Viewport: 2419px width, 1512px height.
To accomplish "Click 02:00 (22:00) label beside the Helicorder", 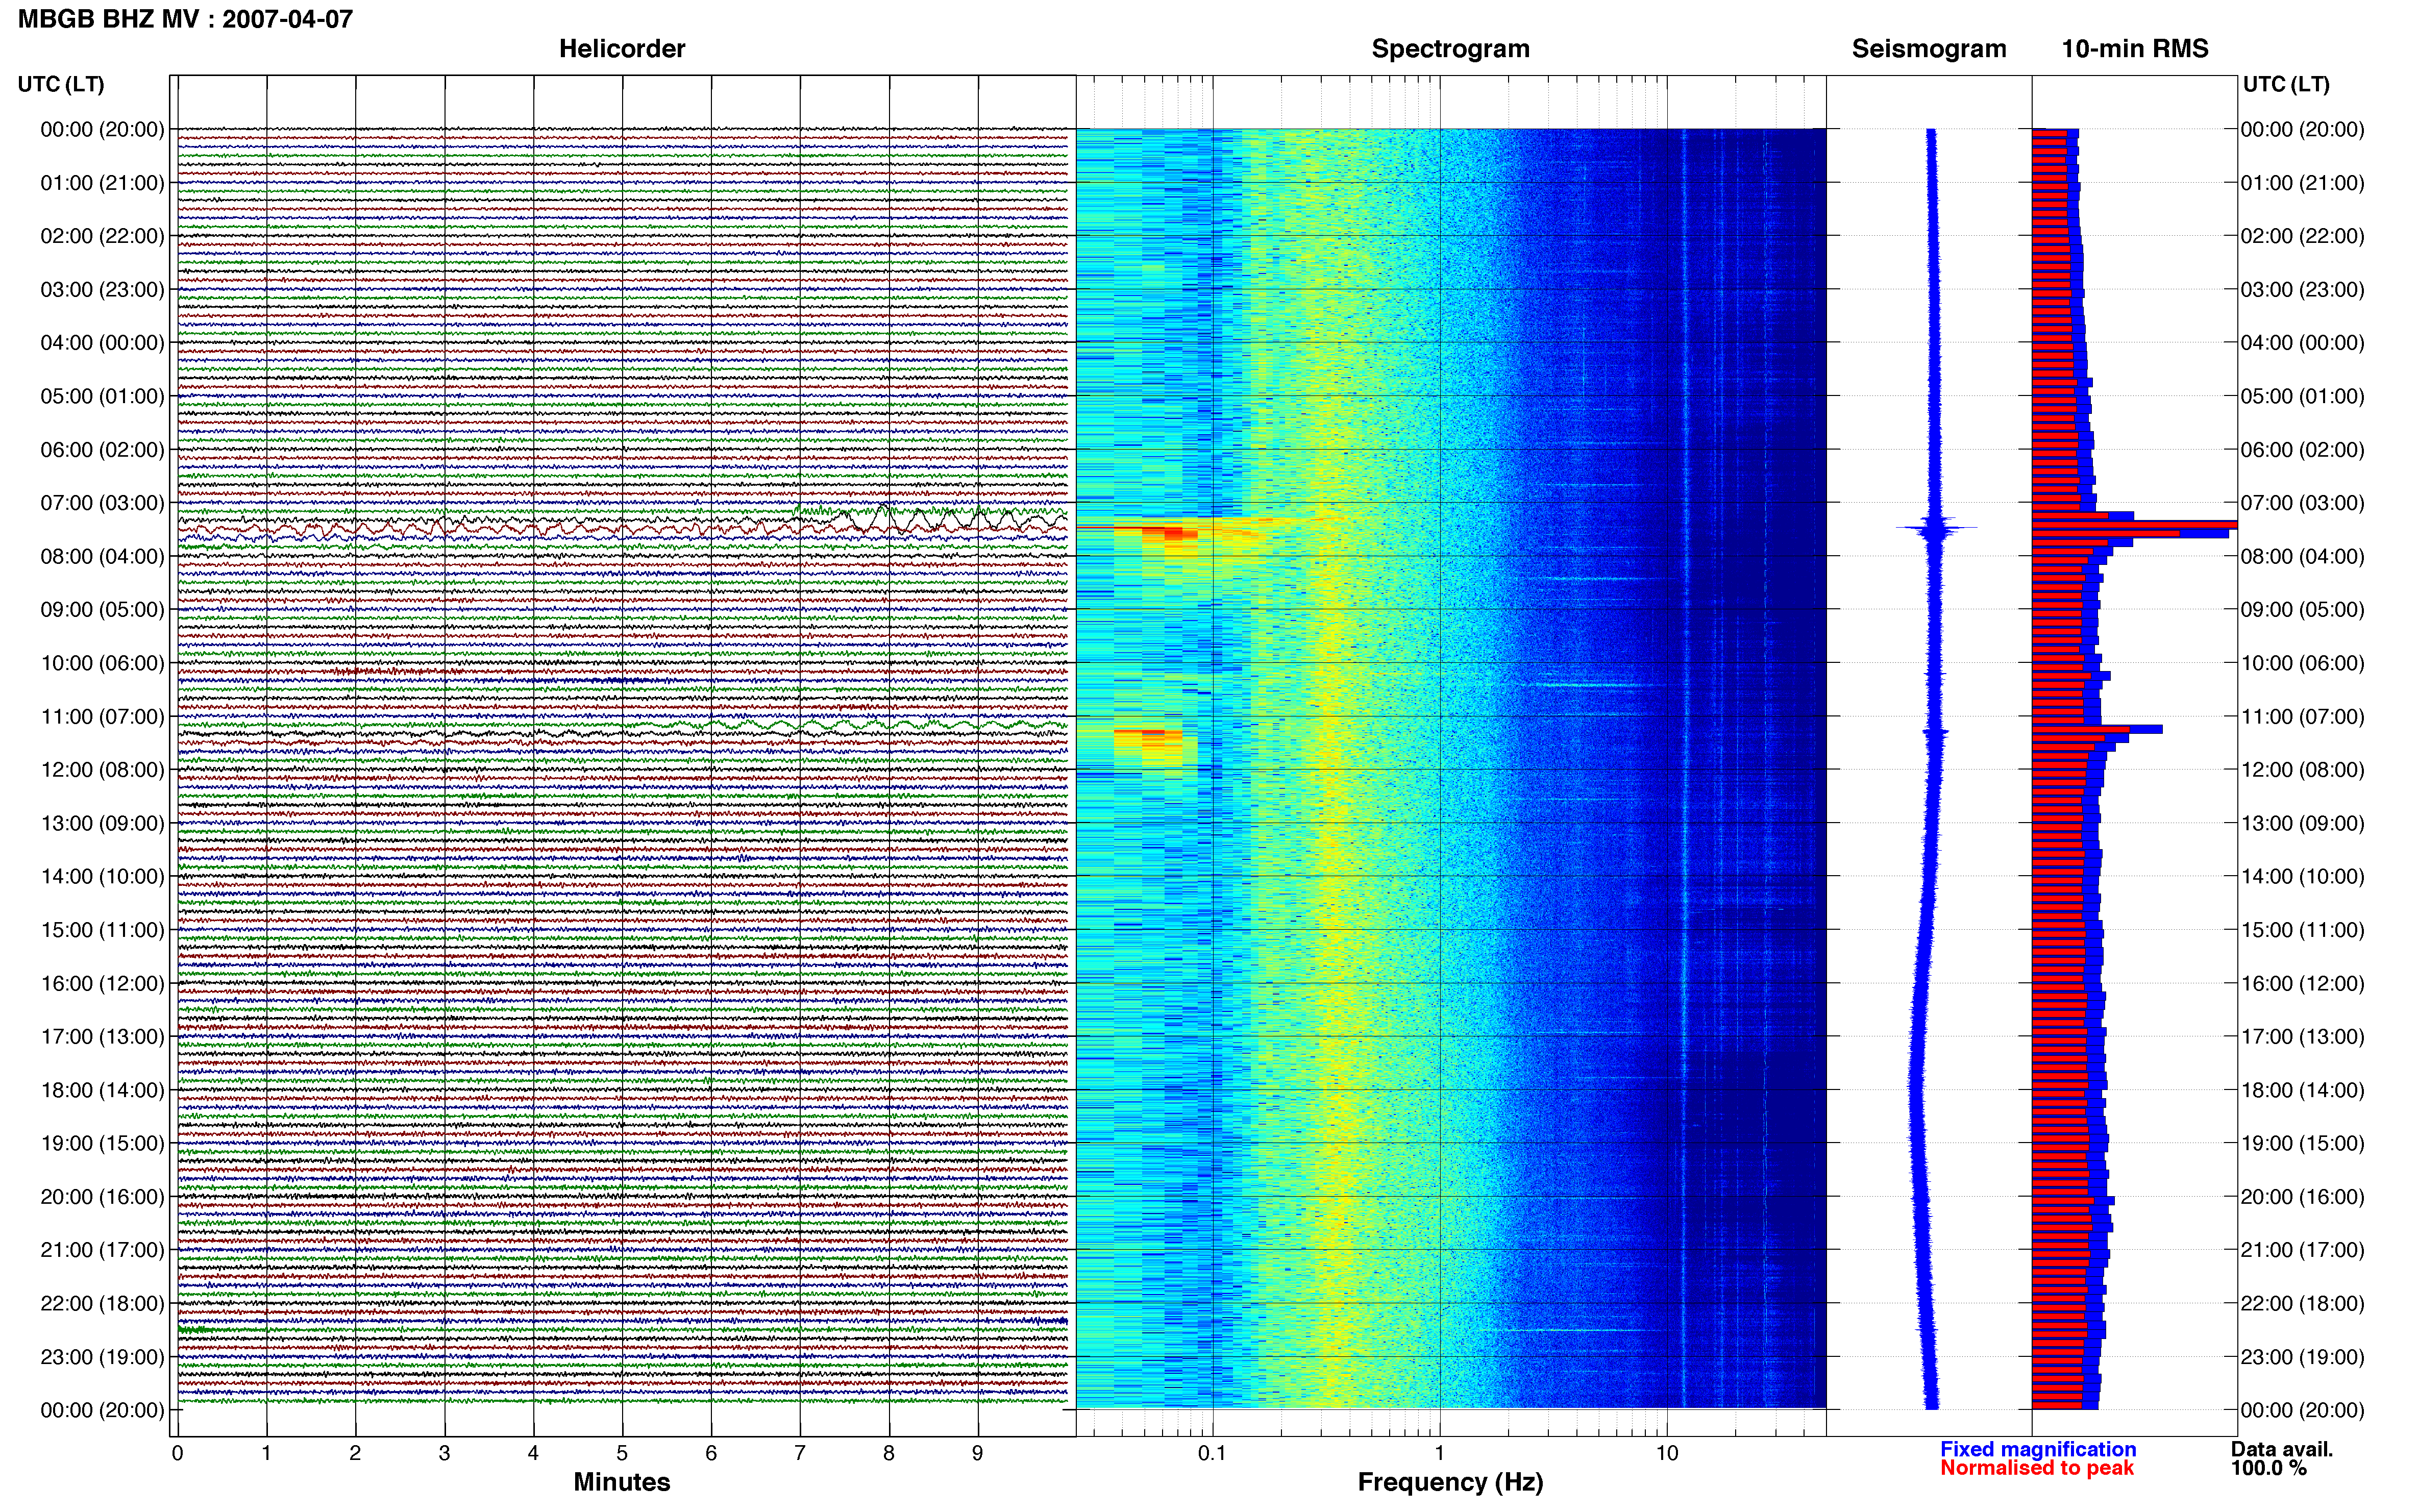I will (x=102, y=236).
